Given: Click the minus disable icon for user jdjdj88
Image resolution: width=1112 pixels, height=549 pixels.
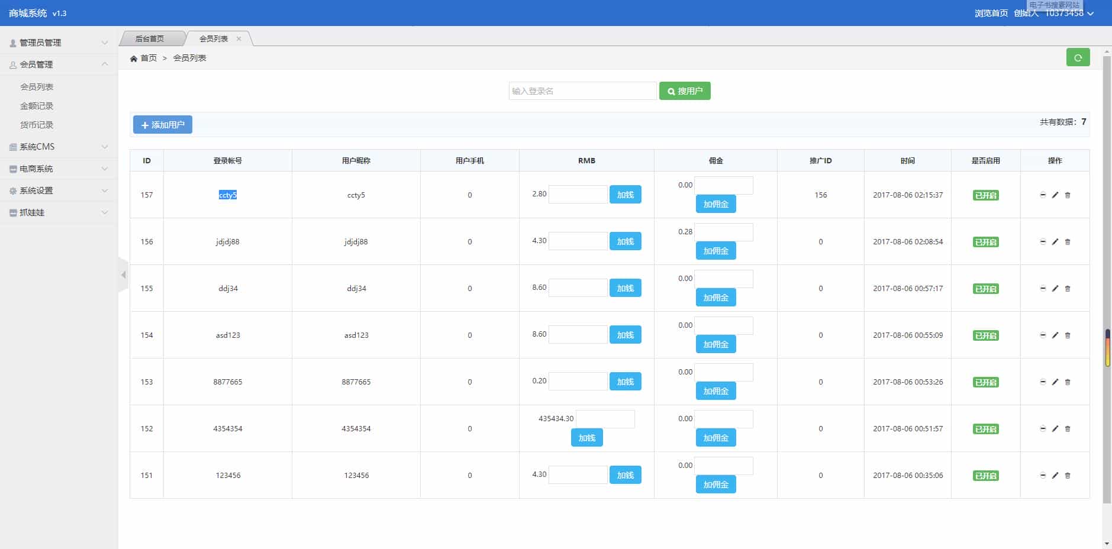Looking at the screenshot, I should [1042, 241].
